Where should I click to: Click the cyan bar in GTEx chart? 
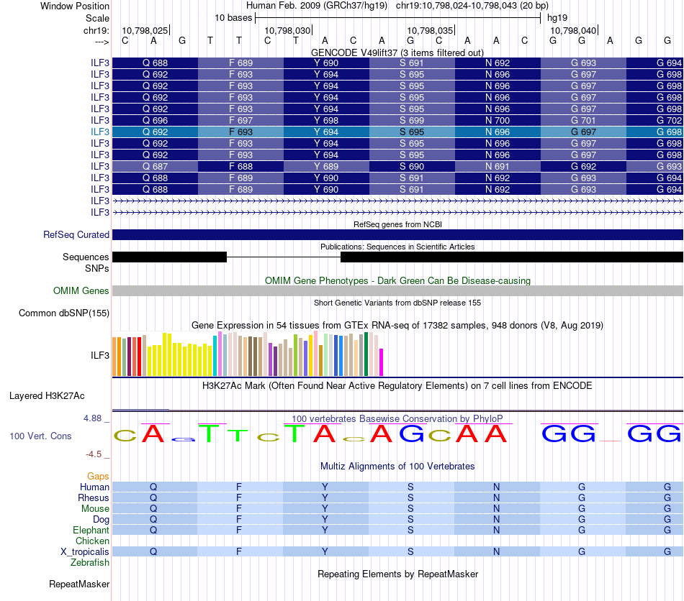click(215, 356)
